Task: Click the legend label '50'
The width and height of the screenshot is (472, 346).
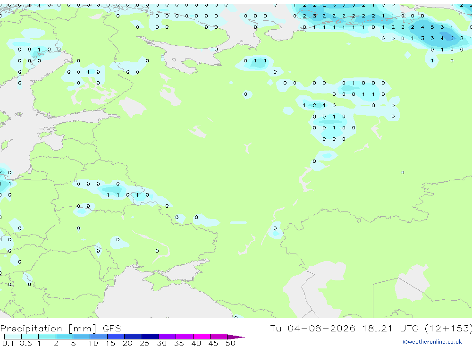Action: pos(230,343)
